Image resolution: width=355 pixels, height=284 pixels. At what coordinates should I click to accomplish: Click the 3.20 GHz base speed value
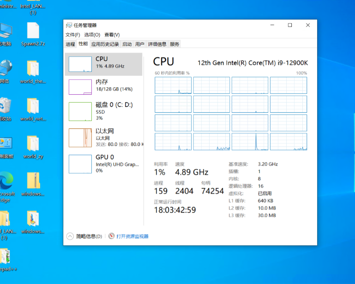click(x=268, y=164)
